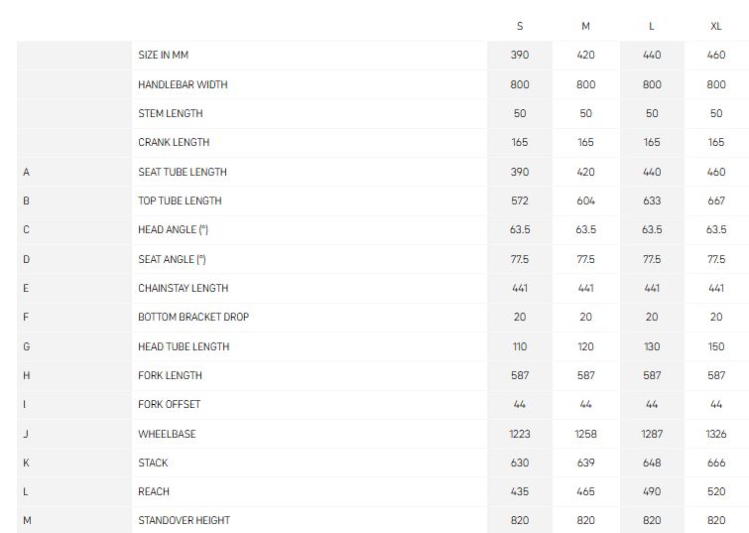Click the M size column header
The height and width of the screenshot is (533, 749).
pyautogui.click(x=585, y=26)
